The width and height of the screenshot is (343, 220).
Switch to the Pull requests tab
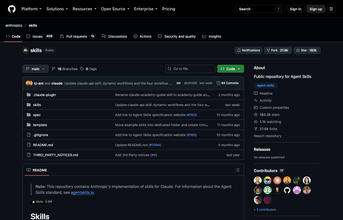pyautogui.click(x=78, y=36)
